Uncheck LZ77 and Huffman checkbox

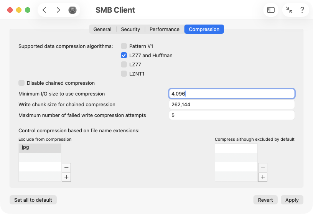(124, 55)
